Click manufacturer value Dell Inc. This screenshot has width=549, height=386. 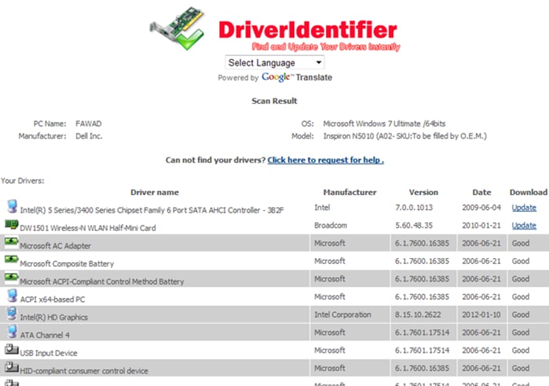[x=89, y=136]
